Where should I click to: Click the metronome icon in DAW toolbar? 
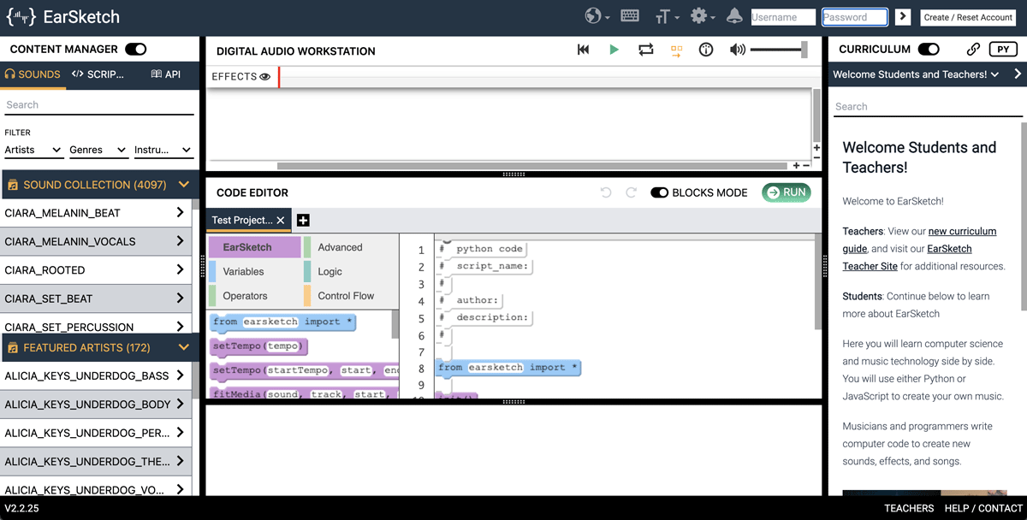pyautogui.click(x=706, y=50)
